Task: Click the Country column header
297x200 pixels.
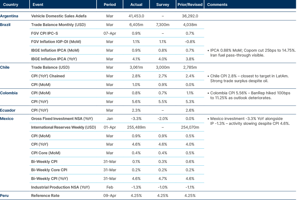Action: point(10,5)
